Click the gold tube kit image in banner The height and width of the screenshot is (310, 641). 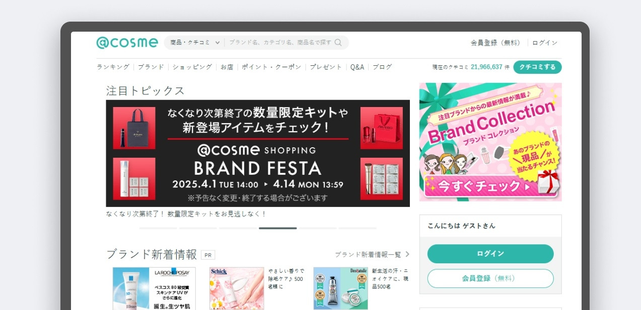381,179
